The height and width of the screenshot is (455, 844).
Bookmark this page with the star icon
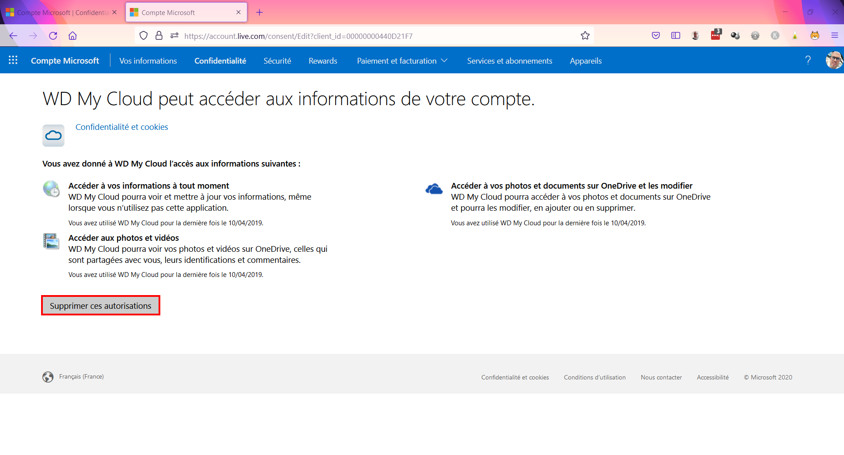point(585,36)
